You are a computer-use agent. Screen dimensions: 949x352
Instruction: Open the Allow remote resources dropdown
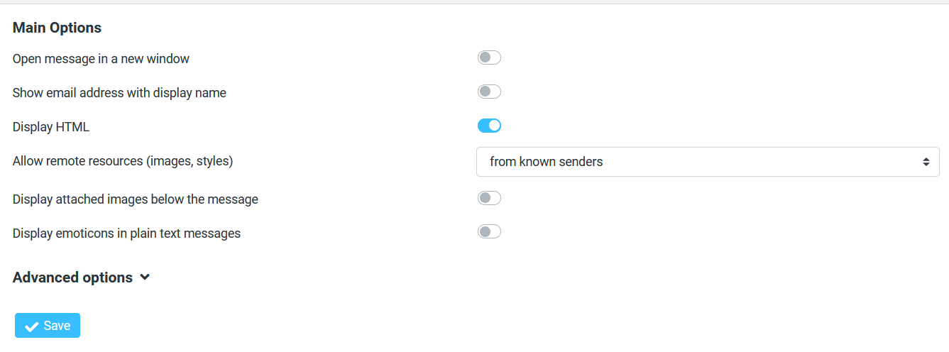click(707, 162)
